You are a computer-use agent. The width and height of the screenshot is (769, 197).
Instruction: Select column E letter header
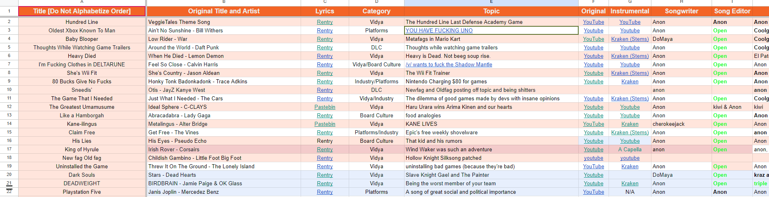491,2
